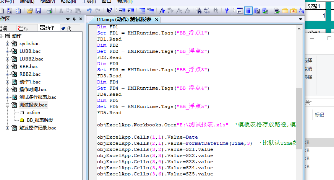Click the decrease indent icon

click(130, 11)
